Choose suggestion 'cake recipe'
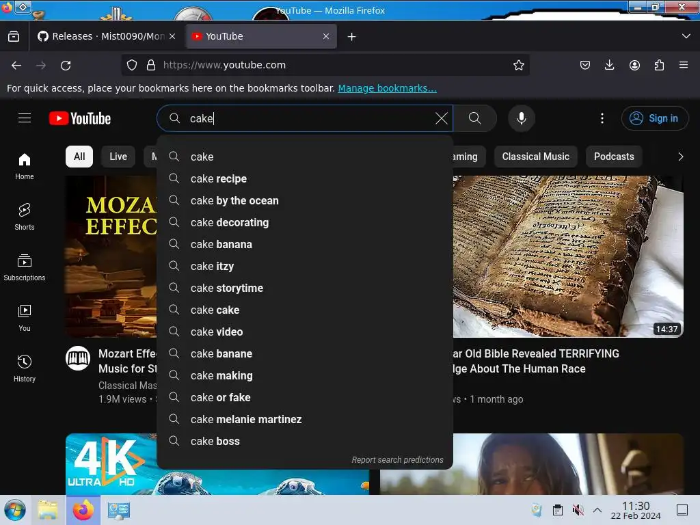 (x=305, y=178)
